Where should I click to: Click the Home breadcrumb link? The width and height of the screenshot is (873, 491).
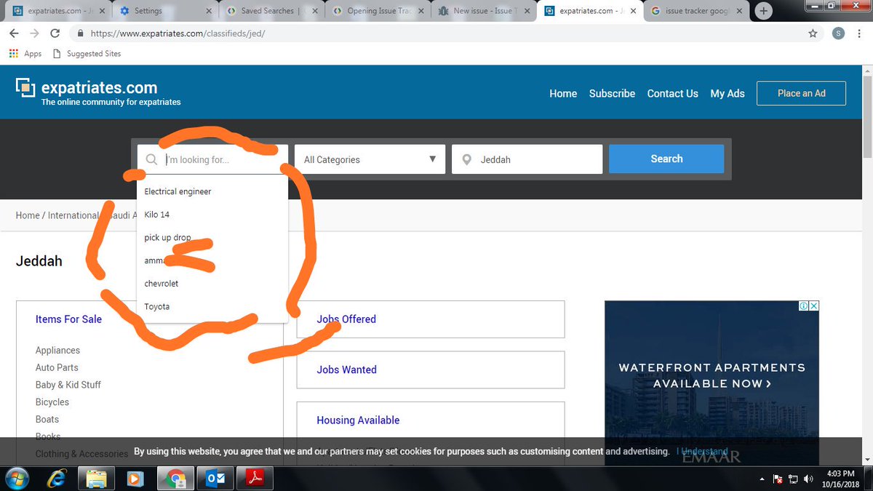click(28, 215)
